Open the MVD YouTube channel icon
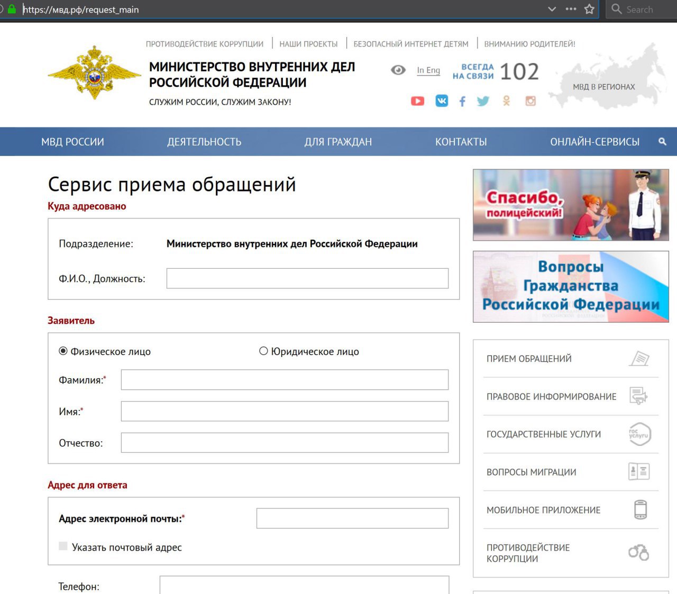Screen dimensions: 677x594 (417, 101)
